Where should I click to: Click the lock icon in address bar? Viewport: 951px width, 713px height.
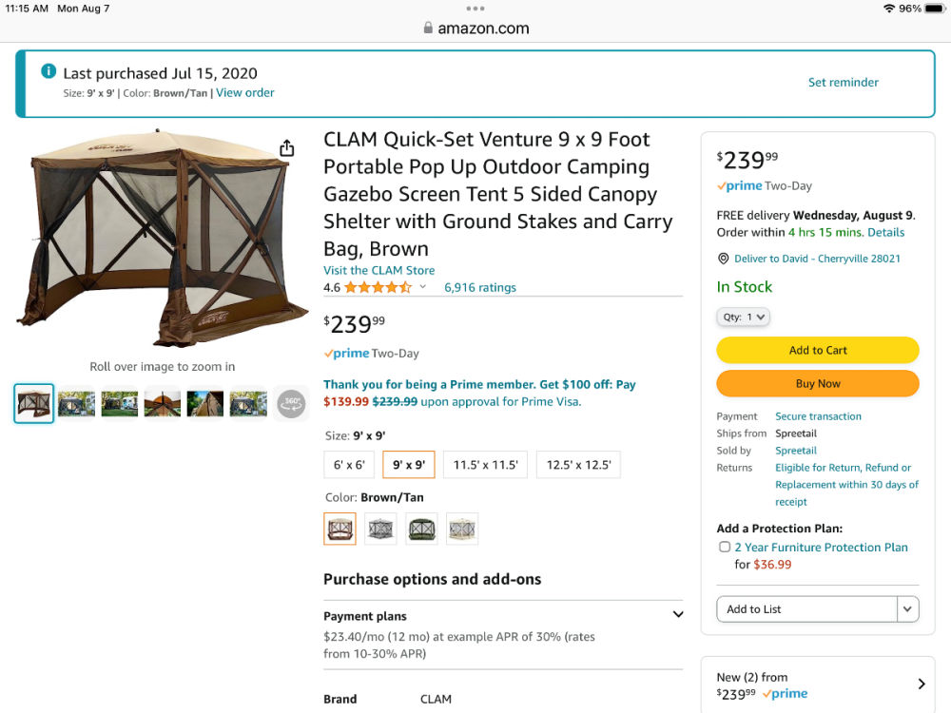pos(428,29)
